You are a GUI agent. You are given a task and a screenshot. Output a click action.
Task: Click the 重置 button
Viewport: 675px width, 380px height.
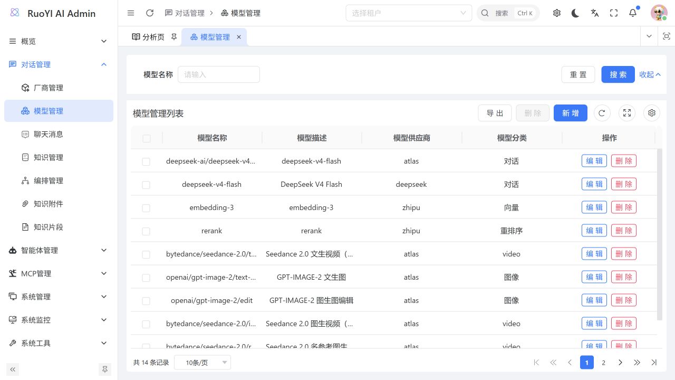578,74
